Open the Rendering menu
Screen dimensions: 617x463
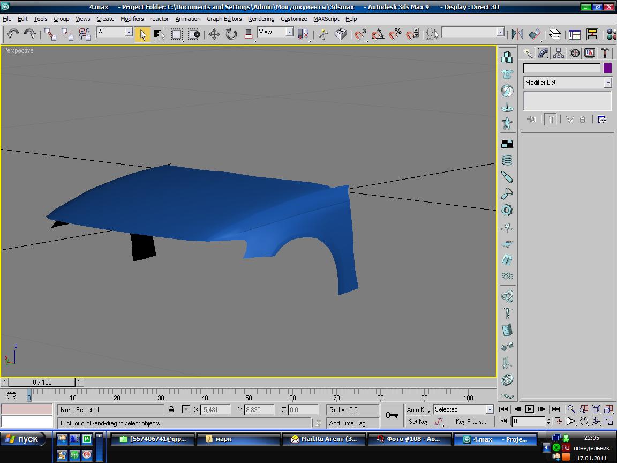click(x=261, y=19)
